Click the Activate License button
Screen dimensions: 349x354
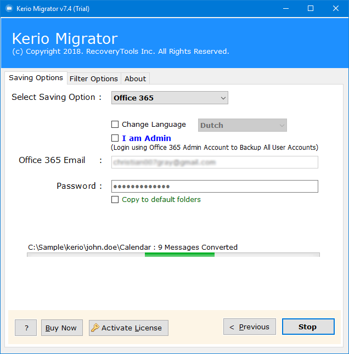click(x=128, y=328)
